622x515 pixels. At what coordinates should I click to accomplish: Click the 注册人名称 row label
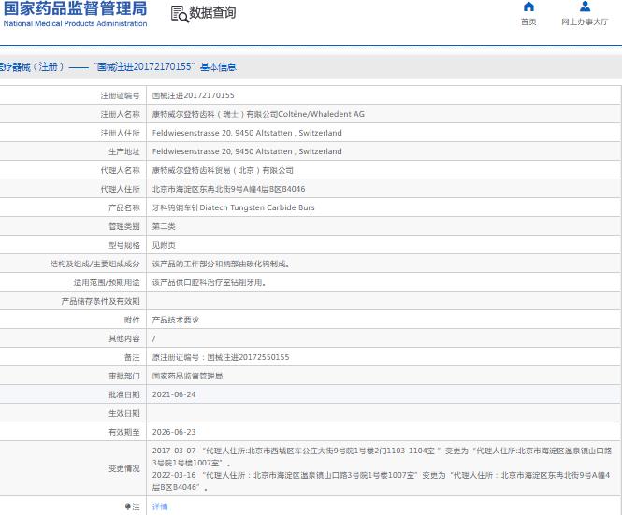[x=120, y=114]
